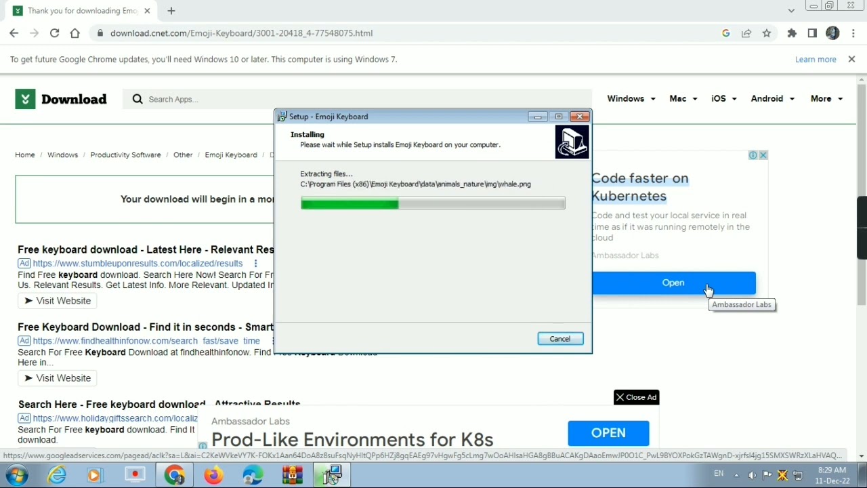Reload the CNET download page
Screen dimensions: 867x488
coord(55,33)
